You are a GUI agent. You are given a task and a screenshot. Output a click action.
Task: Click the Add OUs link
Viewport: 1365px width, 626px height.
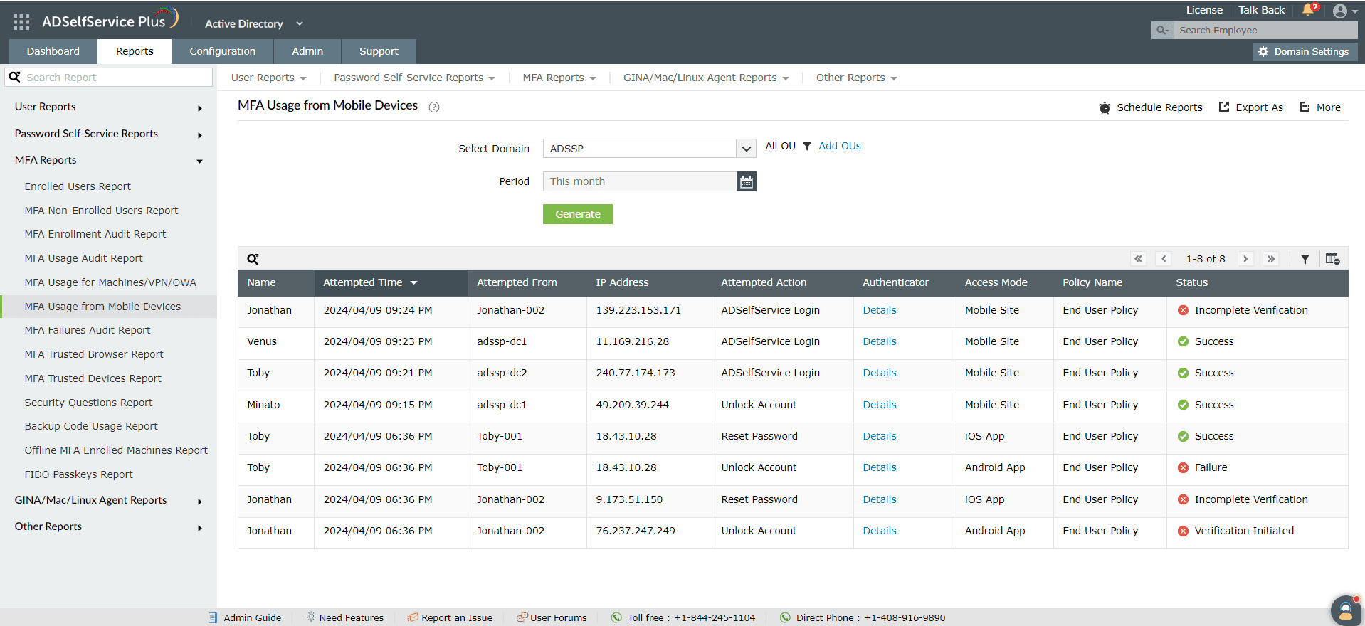(840, 146)
